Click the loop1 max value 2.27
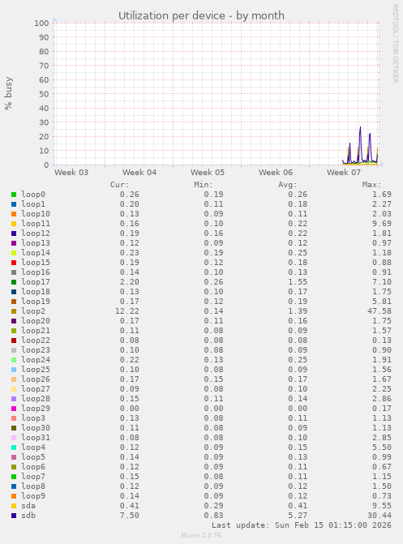Screen dimensions: 403x544 click(x=382, y=204)
